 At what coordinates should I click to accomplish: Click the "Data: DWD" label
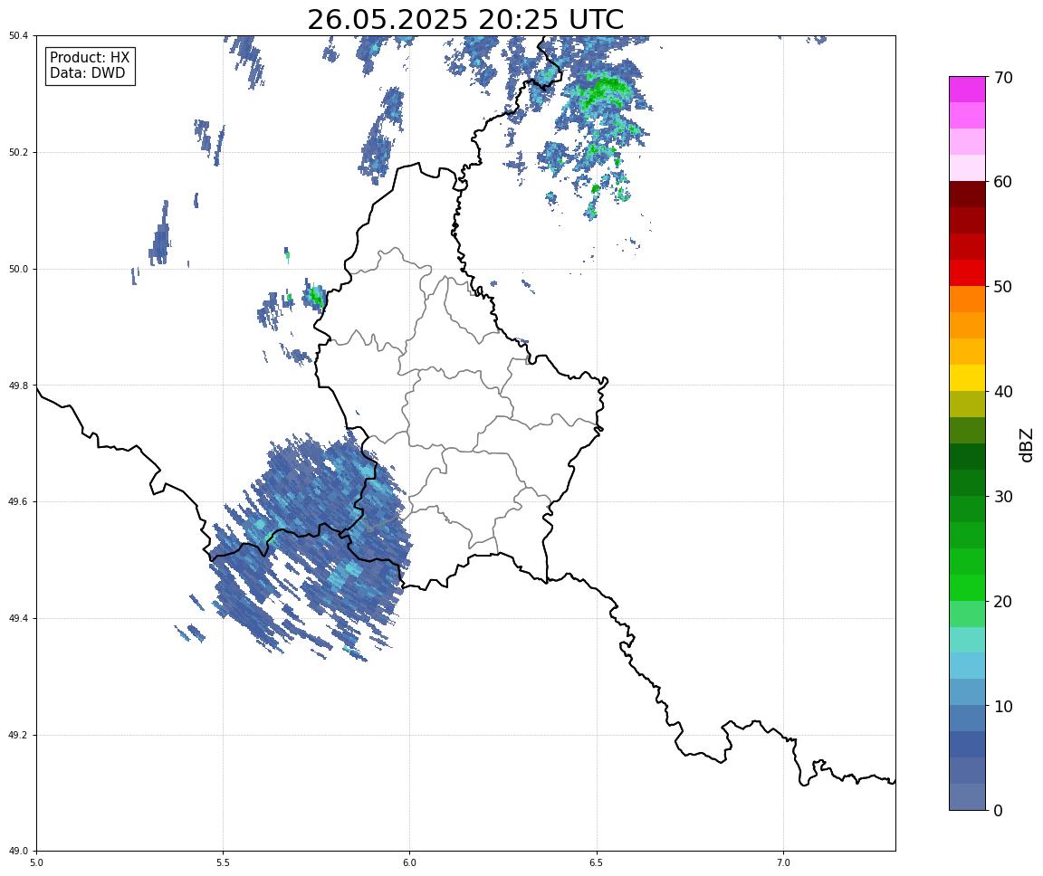pyautogui.click(x=87, y=72)
